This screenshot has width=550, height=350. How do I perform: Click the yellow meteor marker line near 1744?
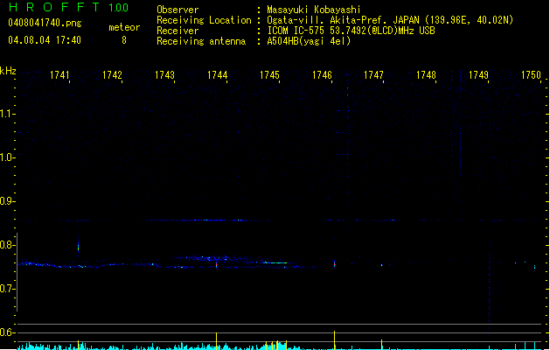click(217, 340)
